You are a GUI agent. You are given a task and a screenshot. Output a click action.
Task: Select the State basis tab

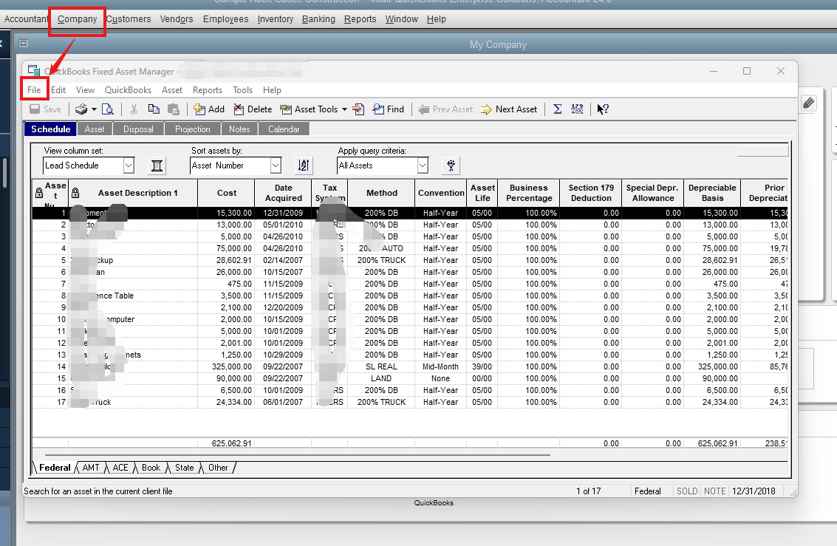coord(184,468)
